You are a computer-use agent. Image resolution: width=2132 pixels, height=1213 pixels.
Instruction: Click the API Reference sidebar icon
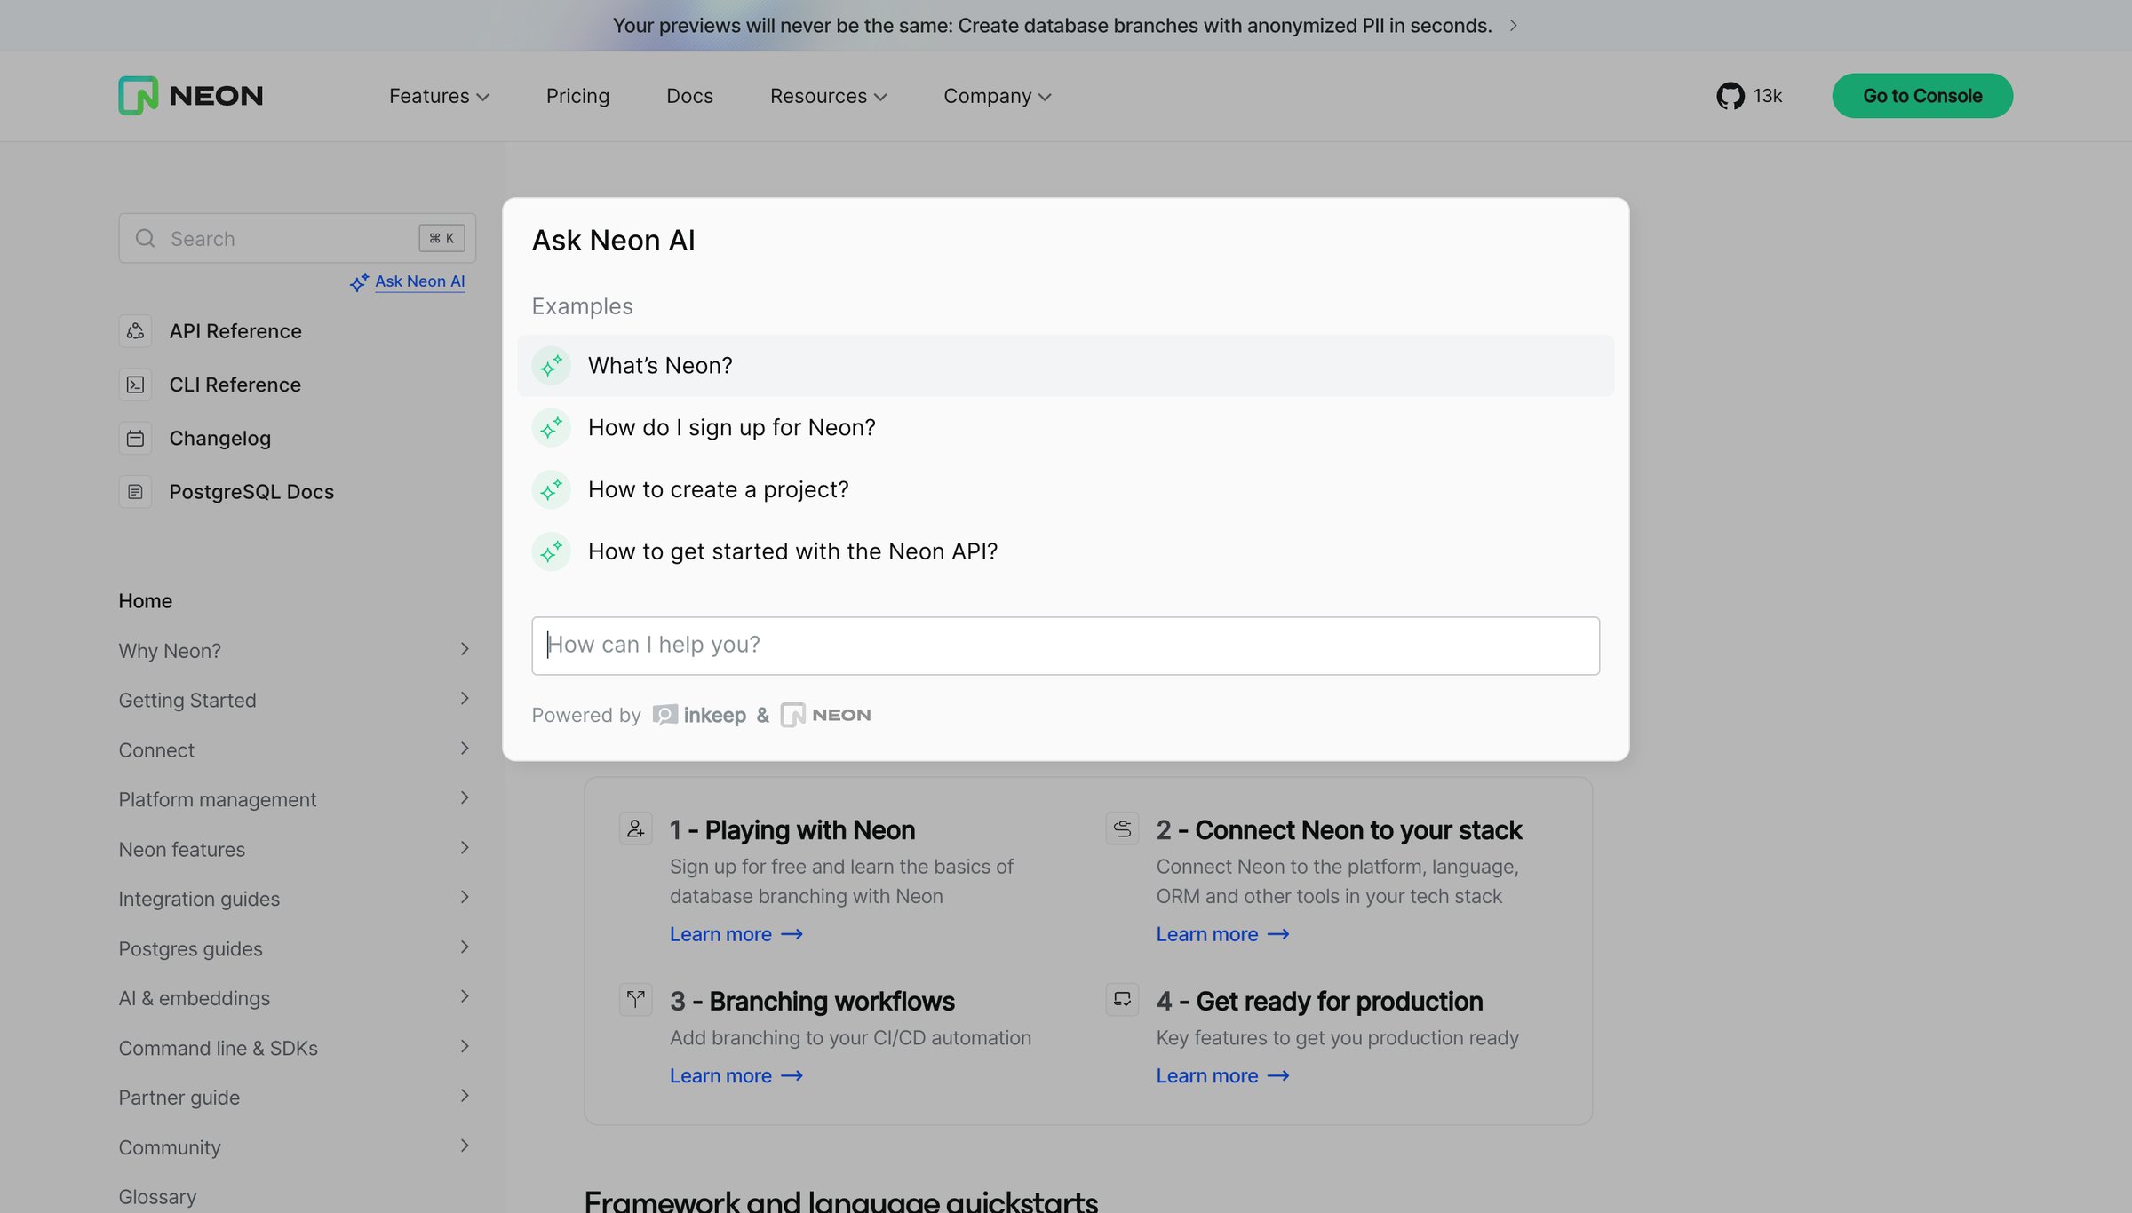tap(135, 331)
